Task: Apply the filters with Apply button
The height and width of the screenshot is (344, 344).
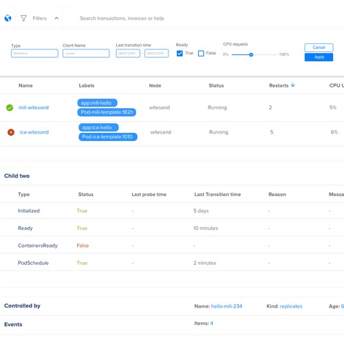Action: point(319,57)
